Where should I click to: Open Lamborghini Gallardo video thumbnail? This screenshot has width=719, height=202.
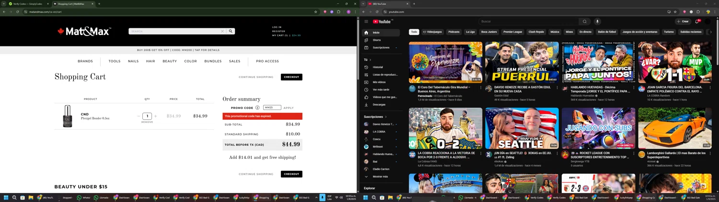(x=675, y=128)
